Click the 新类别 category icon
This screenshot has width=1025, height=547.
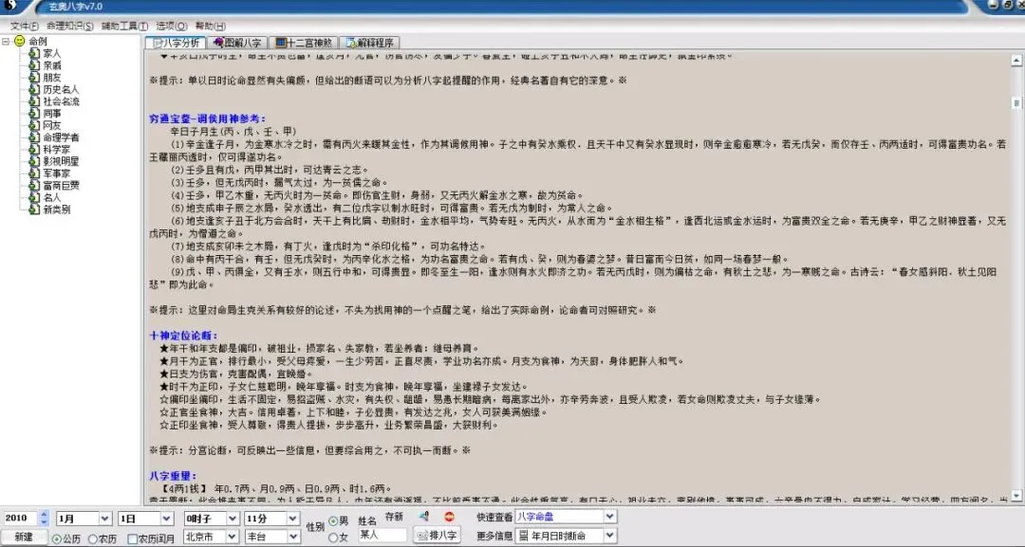(34, 209)
